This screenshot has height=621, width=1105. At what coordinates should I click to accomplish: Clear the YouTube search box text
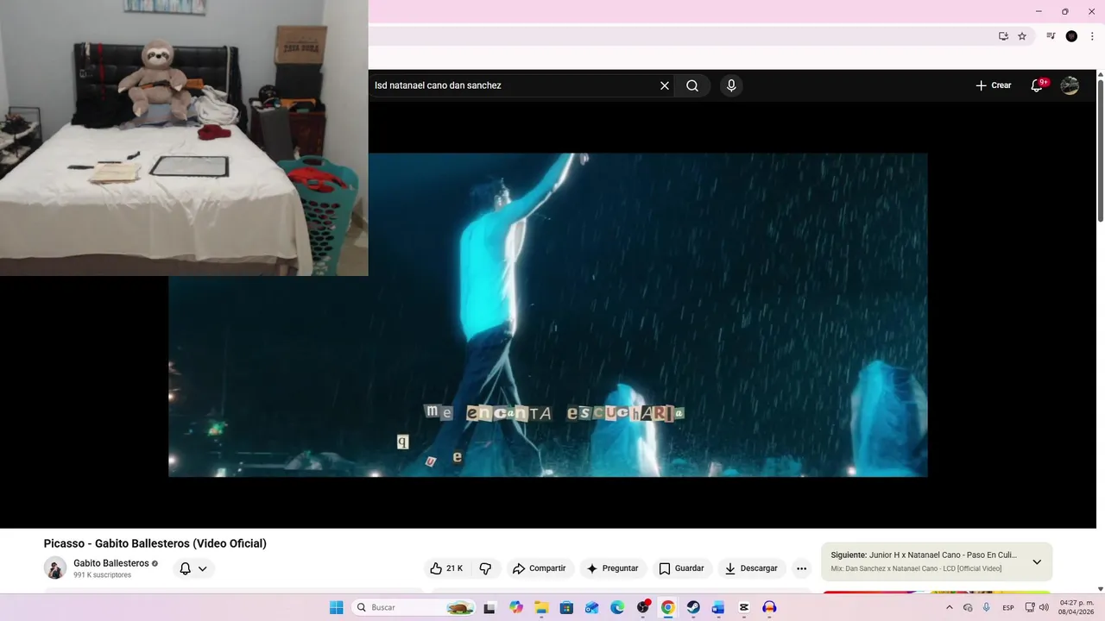click(665, 85)
